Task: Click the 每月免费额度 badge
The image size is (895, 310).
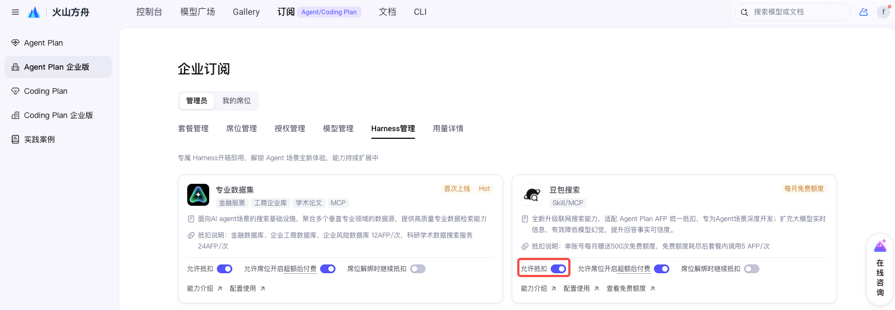Action: tap(804, 189)
